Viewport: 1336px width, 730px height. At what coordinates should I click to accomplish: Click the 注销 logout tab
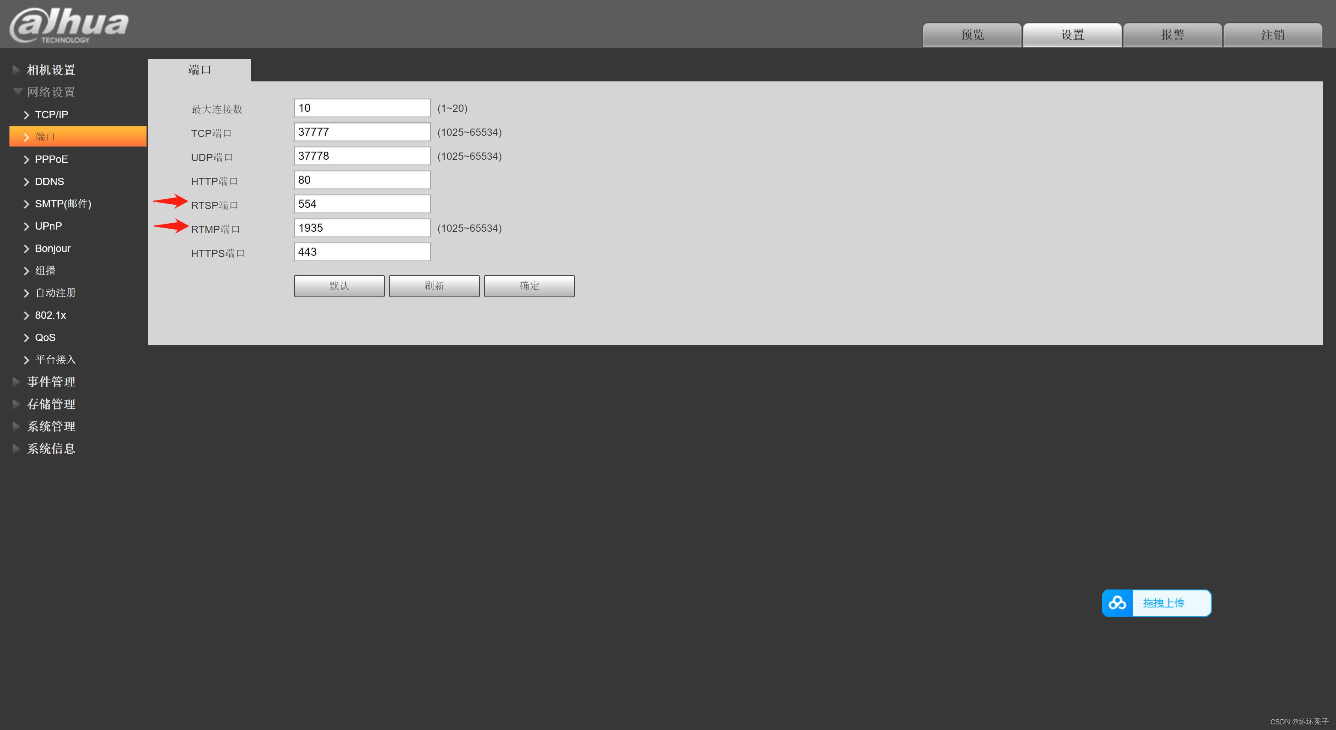coord(1272,35)
